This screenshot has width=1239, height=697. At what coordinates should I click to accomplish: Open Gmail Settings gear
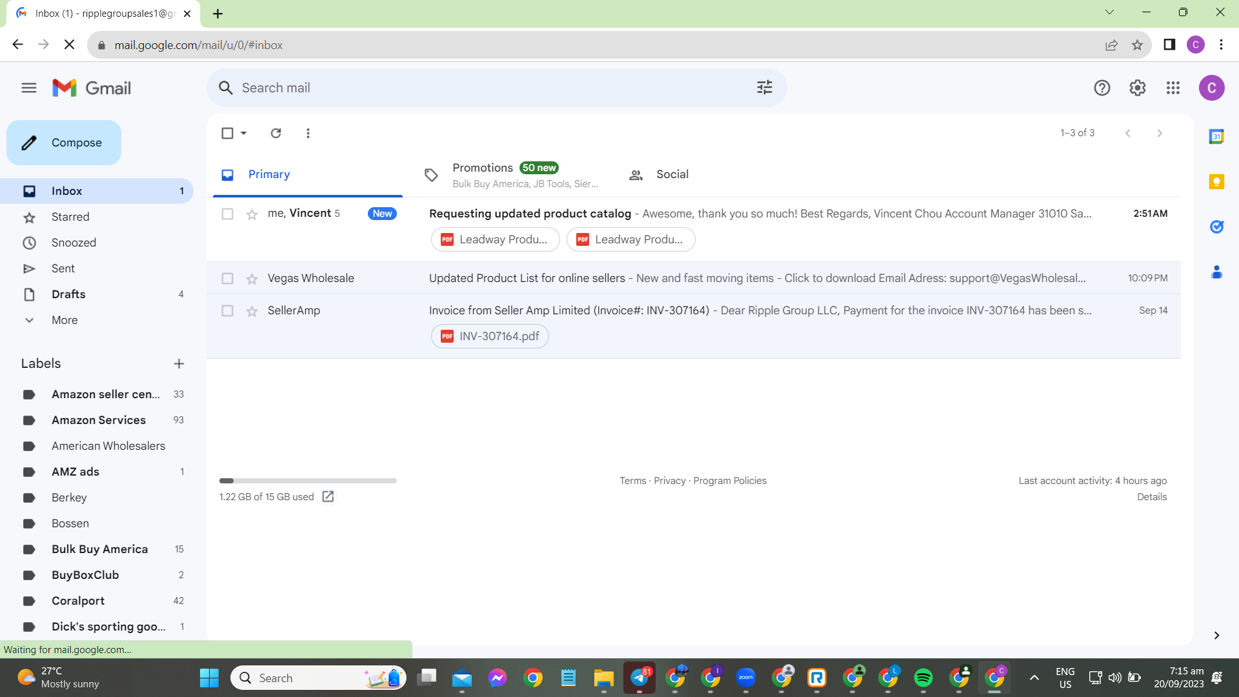coord(1138,88)
